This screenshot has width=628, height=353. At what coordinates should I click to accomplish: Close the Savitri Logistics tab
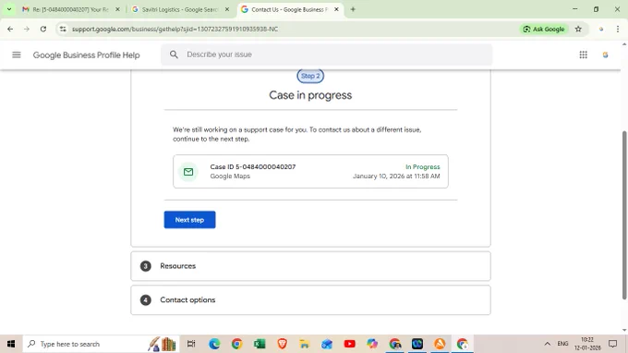(x=227, y=9)
